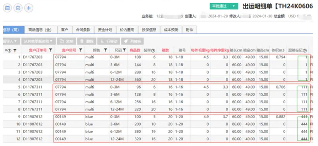Image resolution: width=318 pixels, height=146 pixels.
Task: Select the row 9 cell with order D11907612
Action: [x=32, y=117]
